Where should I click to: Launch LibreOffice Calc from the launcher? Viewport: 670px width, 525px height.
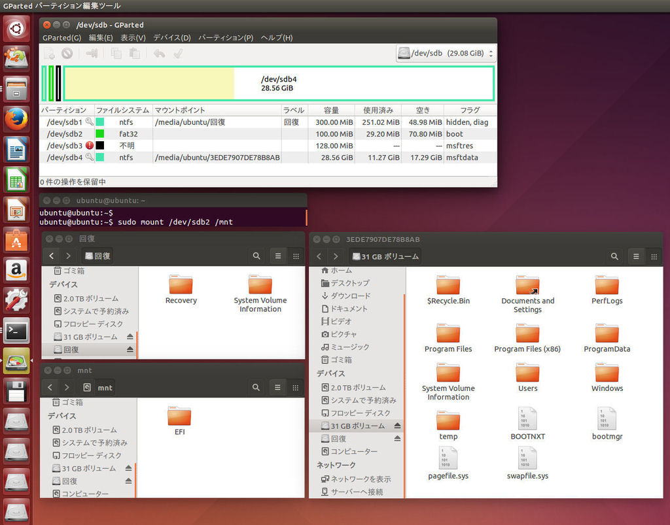coord(16,180)
